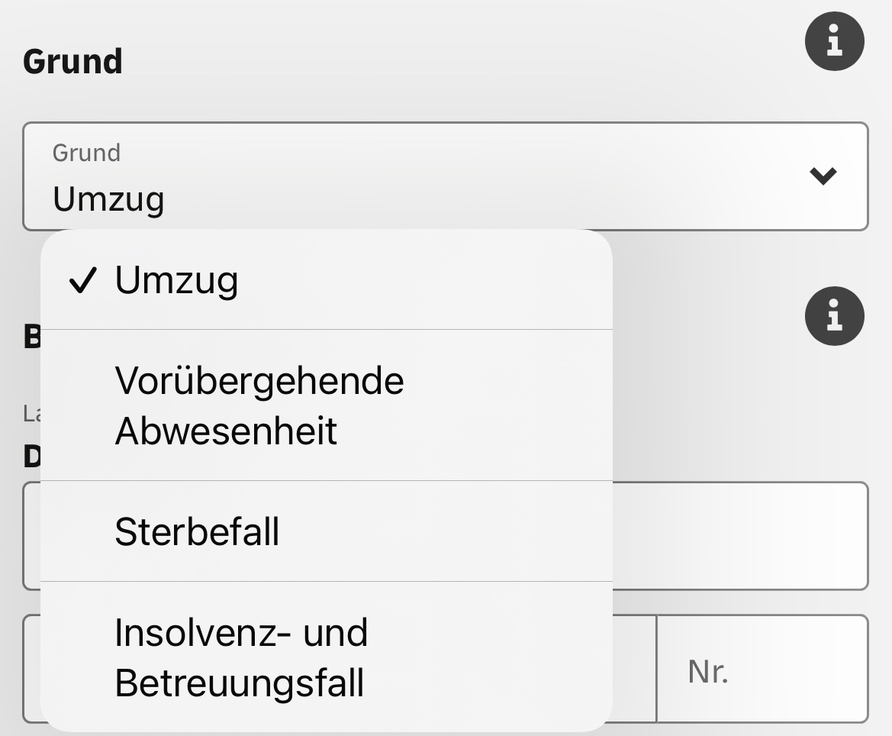892x736 pixels.
Task: Pick Insolvenz- und Betreuungsfall option
Action: tap(327, 657)
